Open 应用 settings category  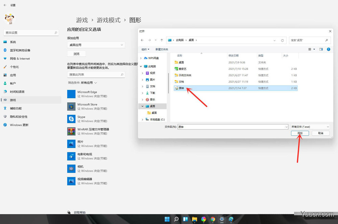(13, 75)
